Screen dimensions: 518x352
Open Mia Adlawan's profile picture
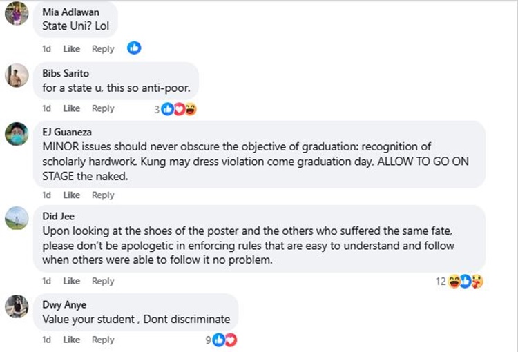(x=17, y=13)
